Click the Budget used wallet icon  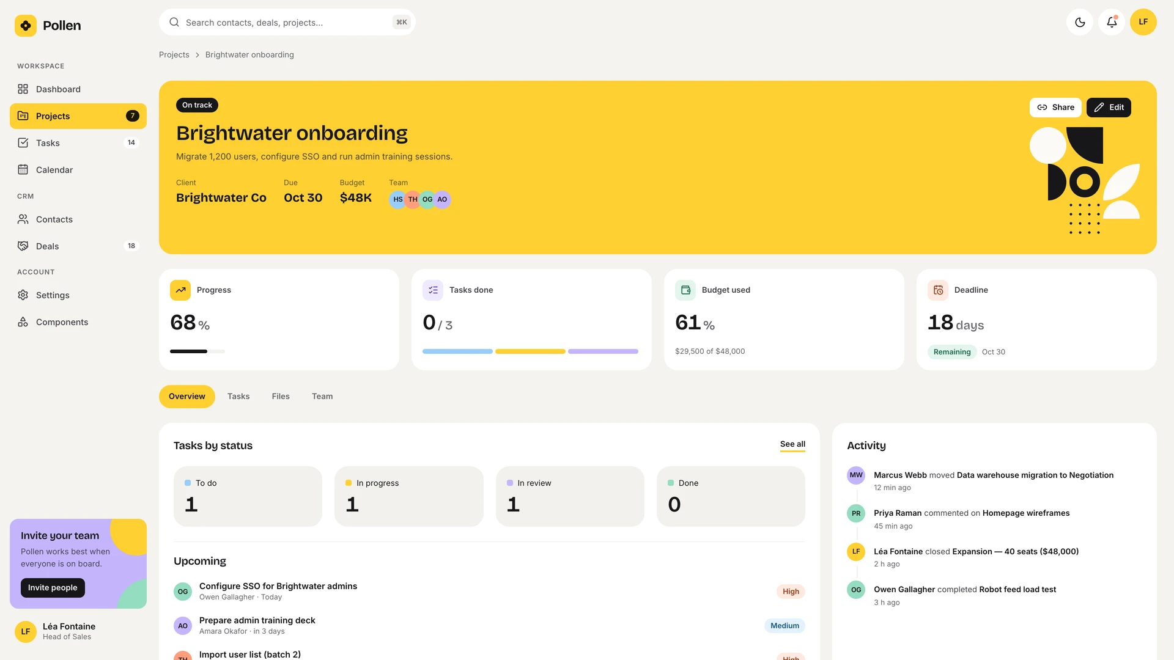[x=685, y=290]
